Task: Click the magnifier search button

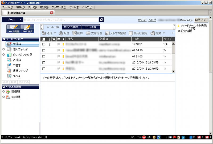Action: click(101, 20)
